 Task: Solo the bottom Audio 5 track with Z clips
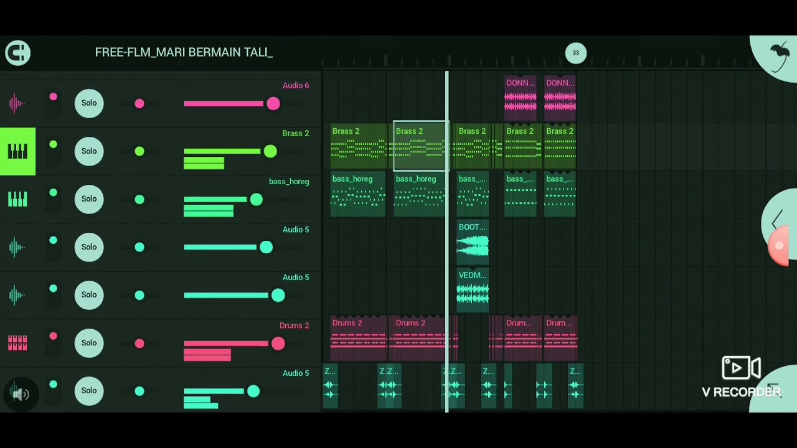tap(89, 391)
